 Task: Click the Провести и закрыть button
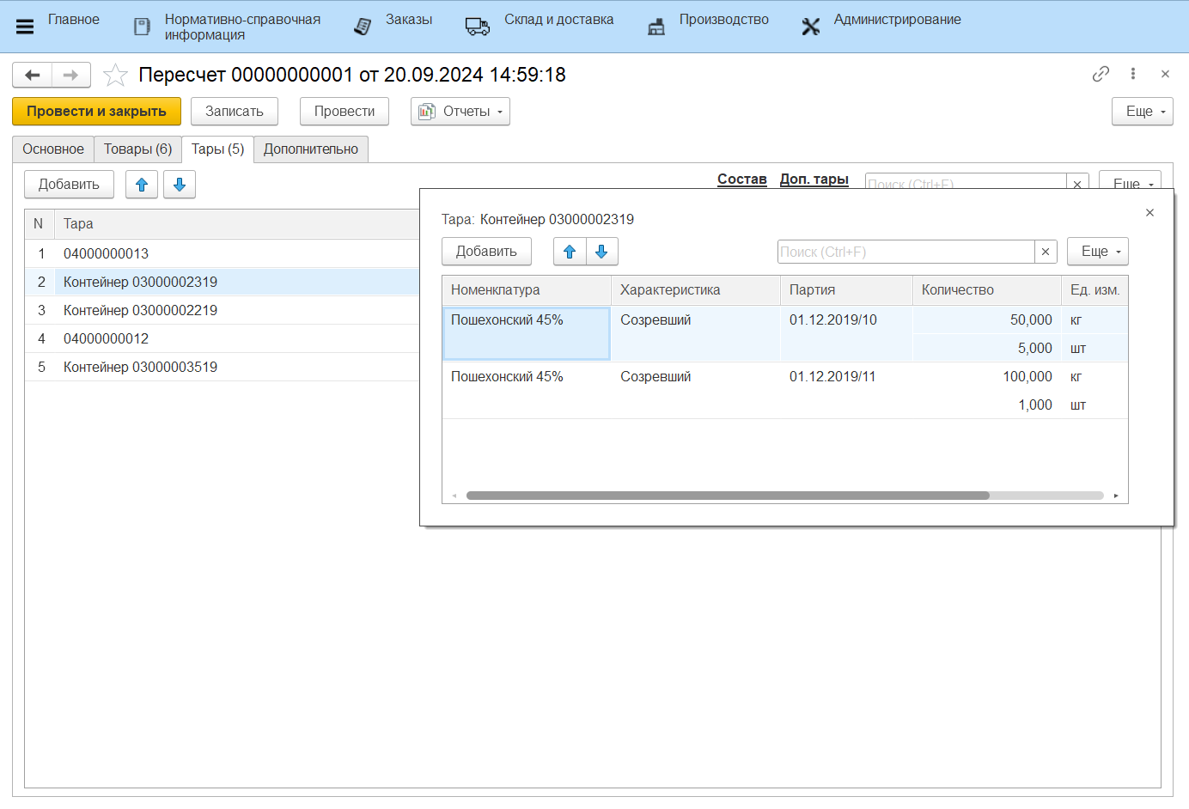pyautogui.click(x=96, y=112)
